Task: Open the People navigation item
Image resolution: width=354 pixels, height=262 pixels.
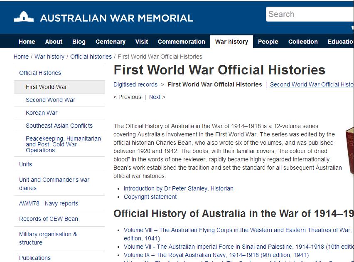Action: tap(268, 42)
